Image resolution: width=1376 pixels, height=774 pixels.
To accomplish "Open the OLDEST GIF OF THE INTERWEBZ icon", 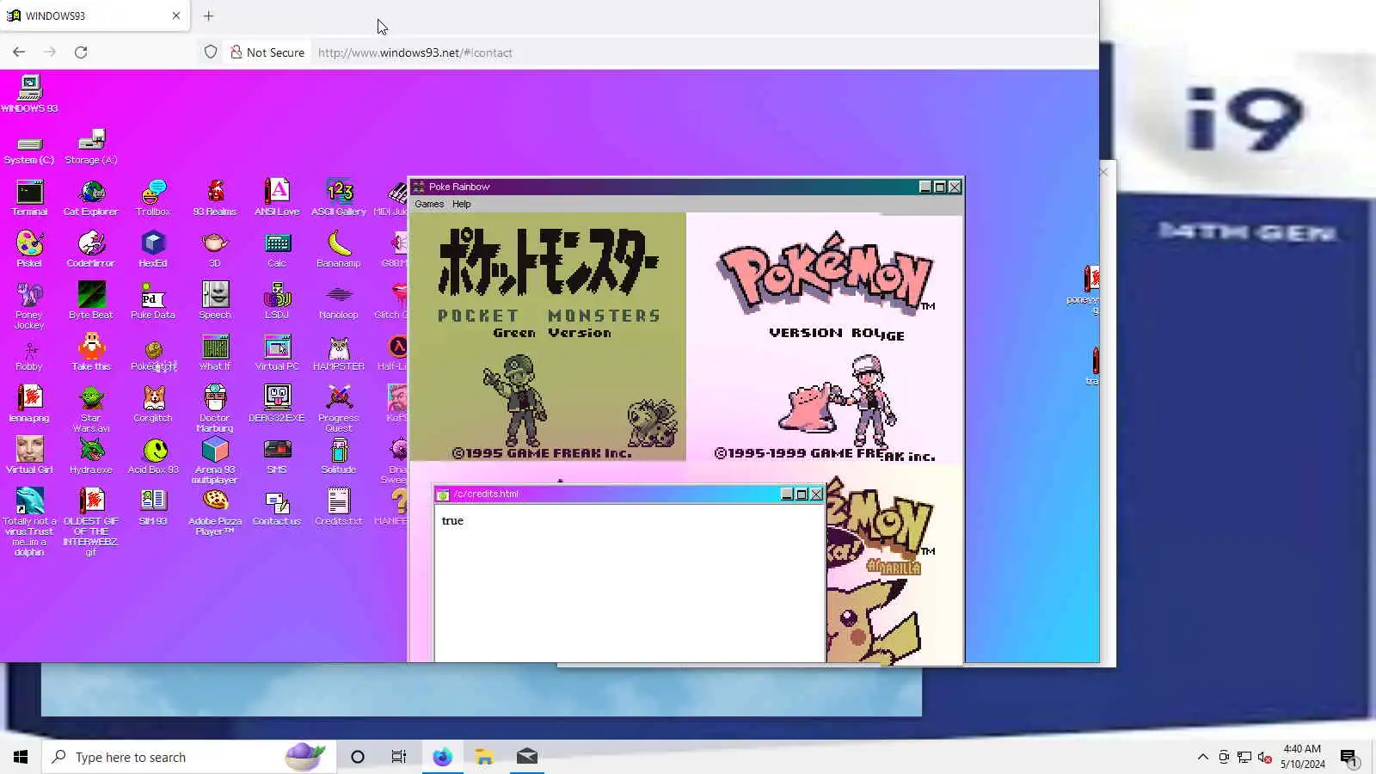I will pos(91,522).
